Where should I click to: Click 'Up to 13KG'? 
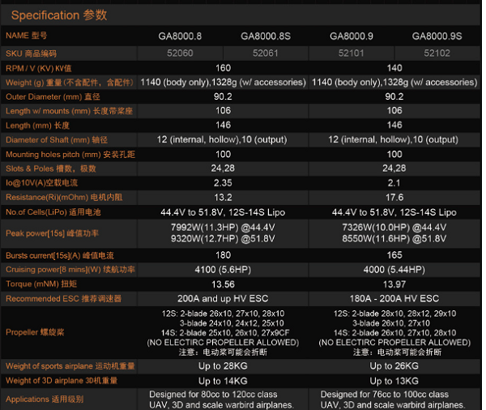point(394,381)
